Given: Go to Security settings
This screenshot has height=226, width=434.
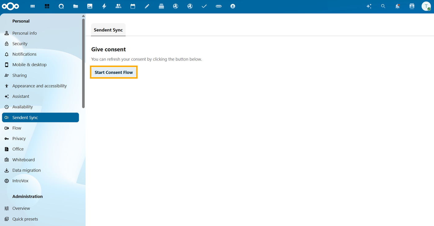Looking at the screenshot, I should point(20,44).
